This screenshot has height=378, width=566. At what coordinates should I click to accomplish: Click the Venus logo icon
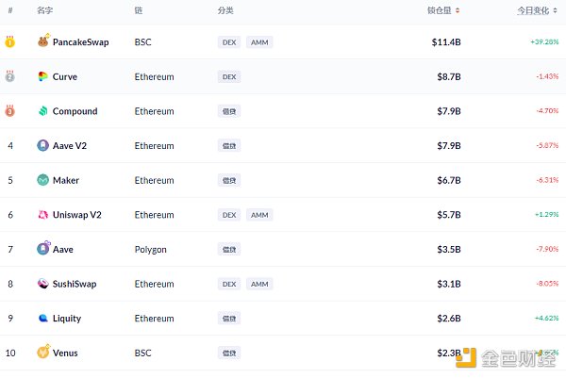point(43,353)
